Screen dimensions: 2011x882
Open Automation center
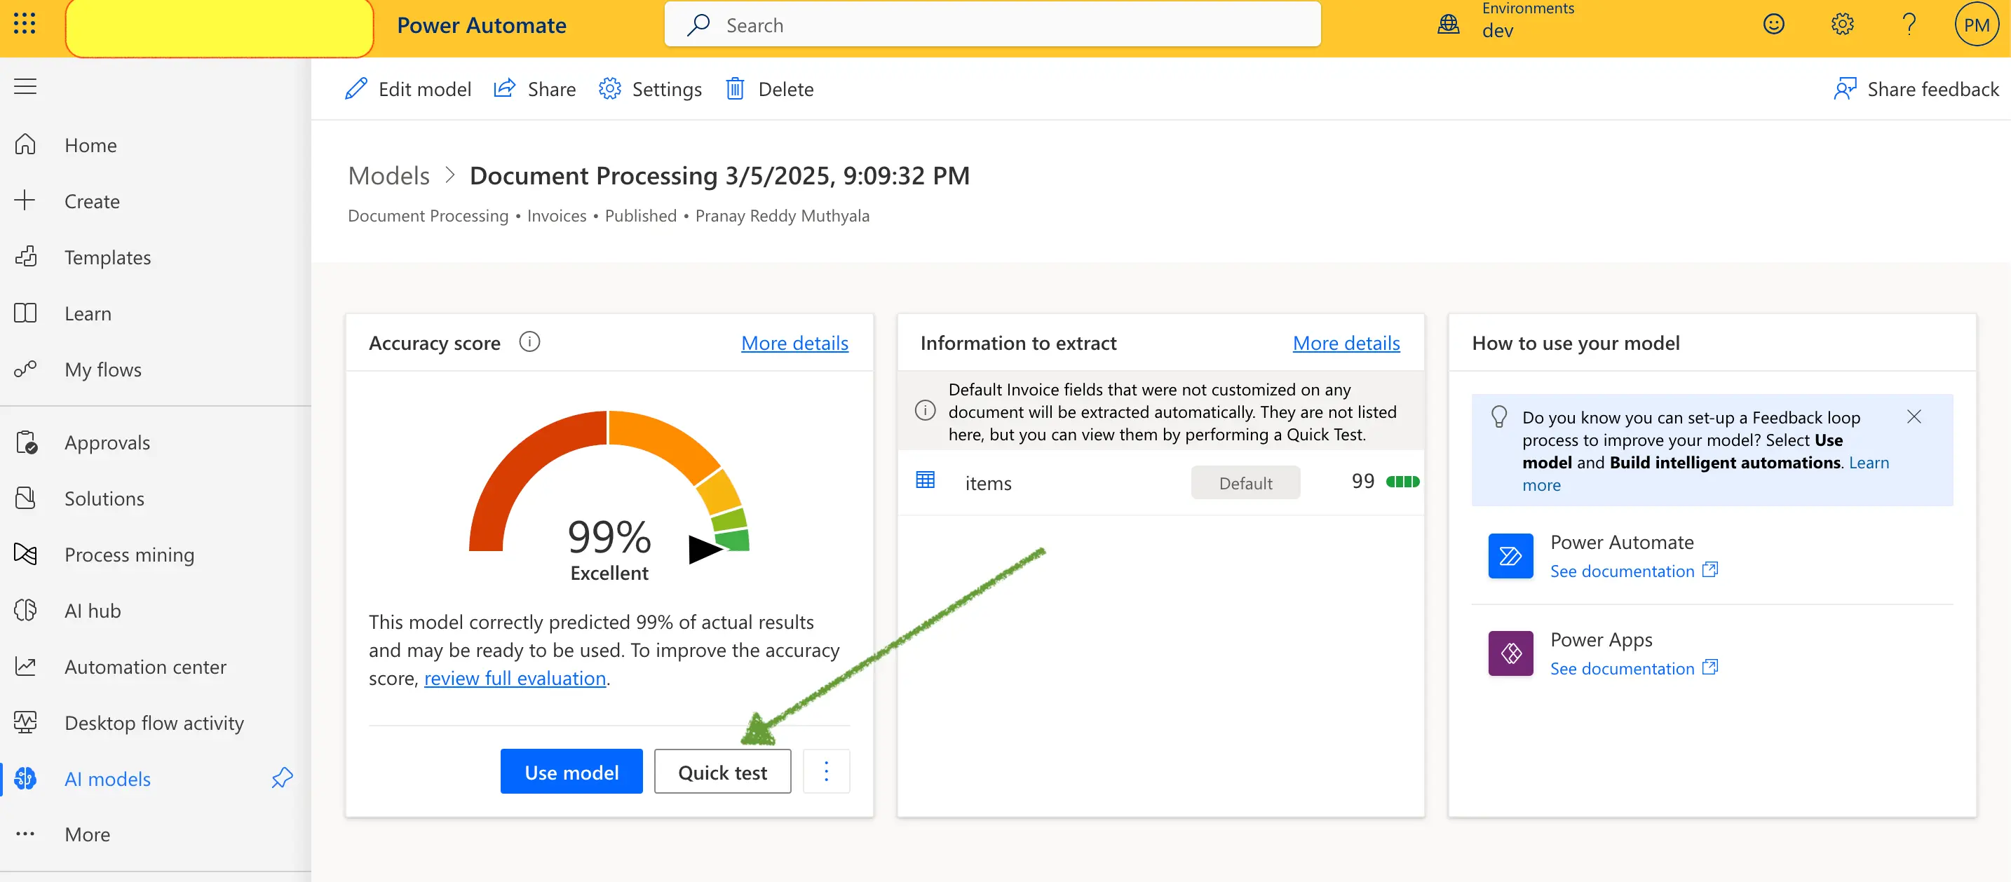click(145, 667)
